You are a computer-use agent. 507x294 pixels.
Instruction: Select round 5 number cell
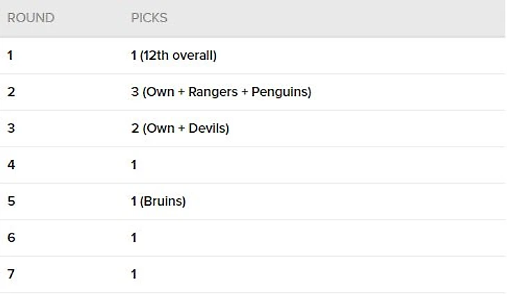10,202
